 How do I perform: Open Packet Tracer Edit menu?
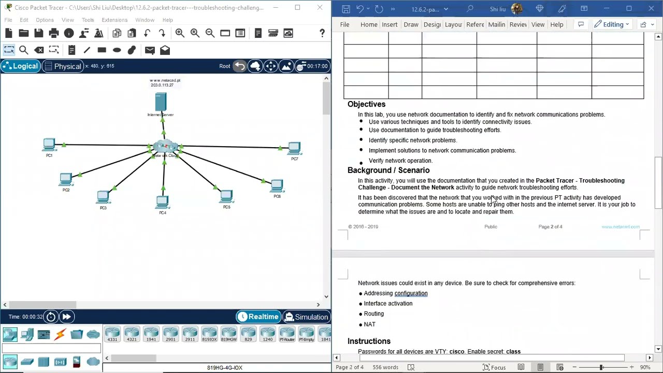24,20
